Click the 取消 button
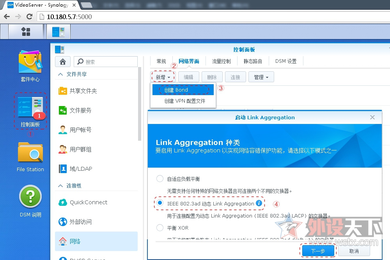This screenshot has height=260, width=390. coord(354,251)
